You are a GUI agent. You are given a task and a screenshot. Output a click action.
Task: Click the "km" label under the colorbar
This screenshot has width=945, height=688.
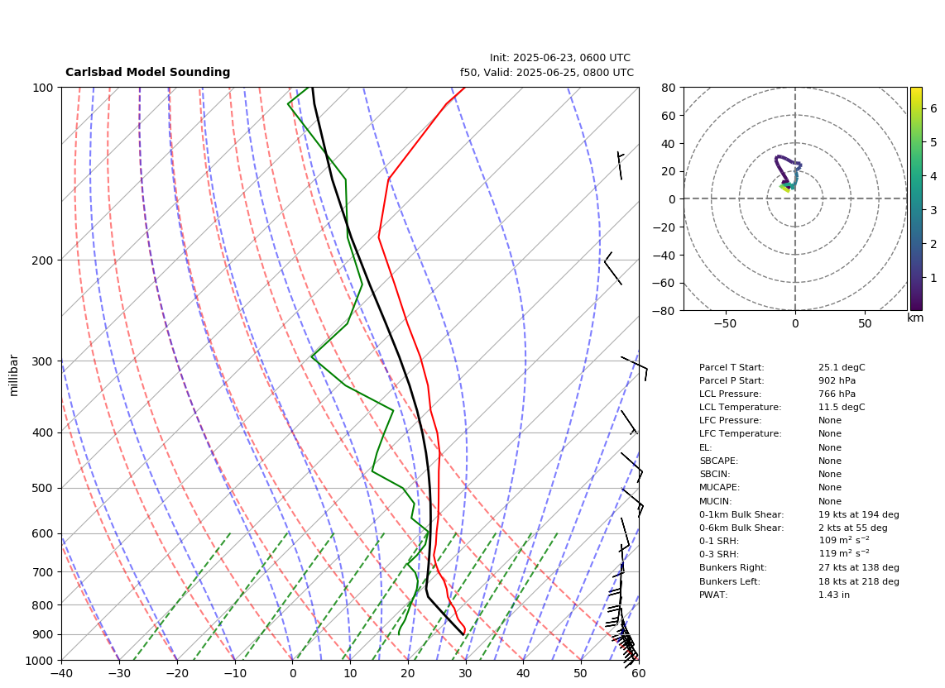[x=915, y=318]
